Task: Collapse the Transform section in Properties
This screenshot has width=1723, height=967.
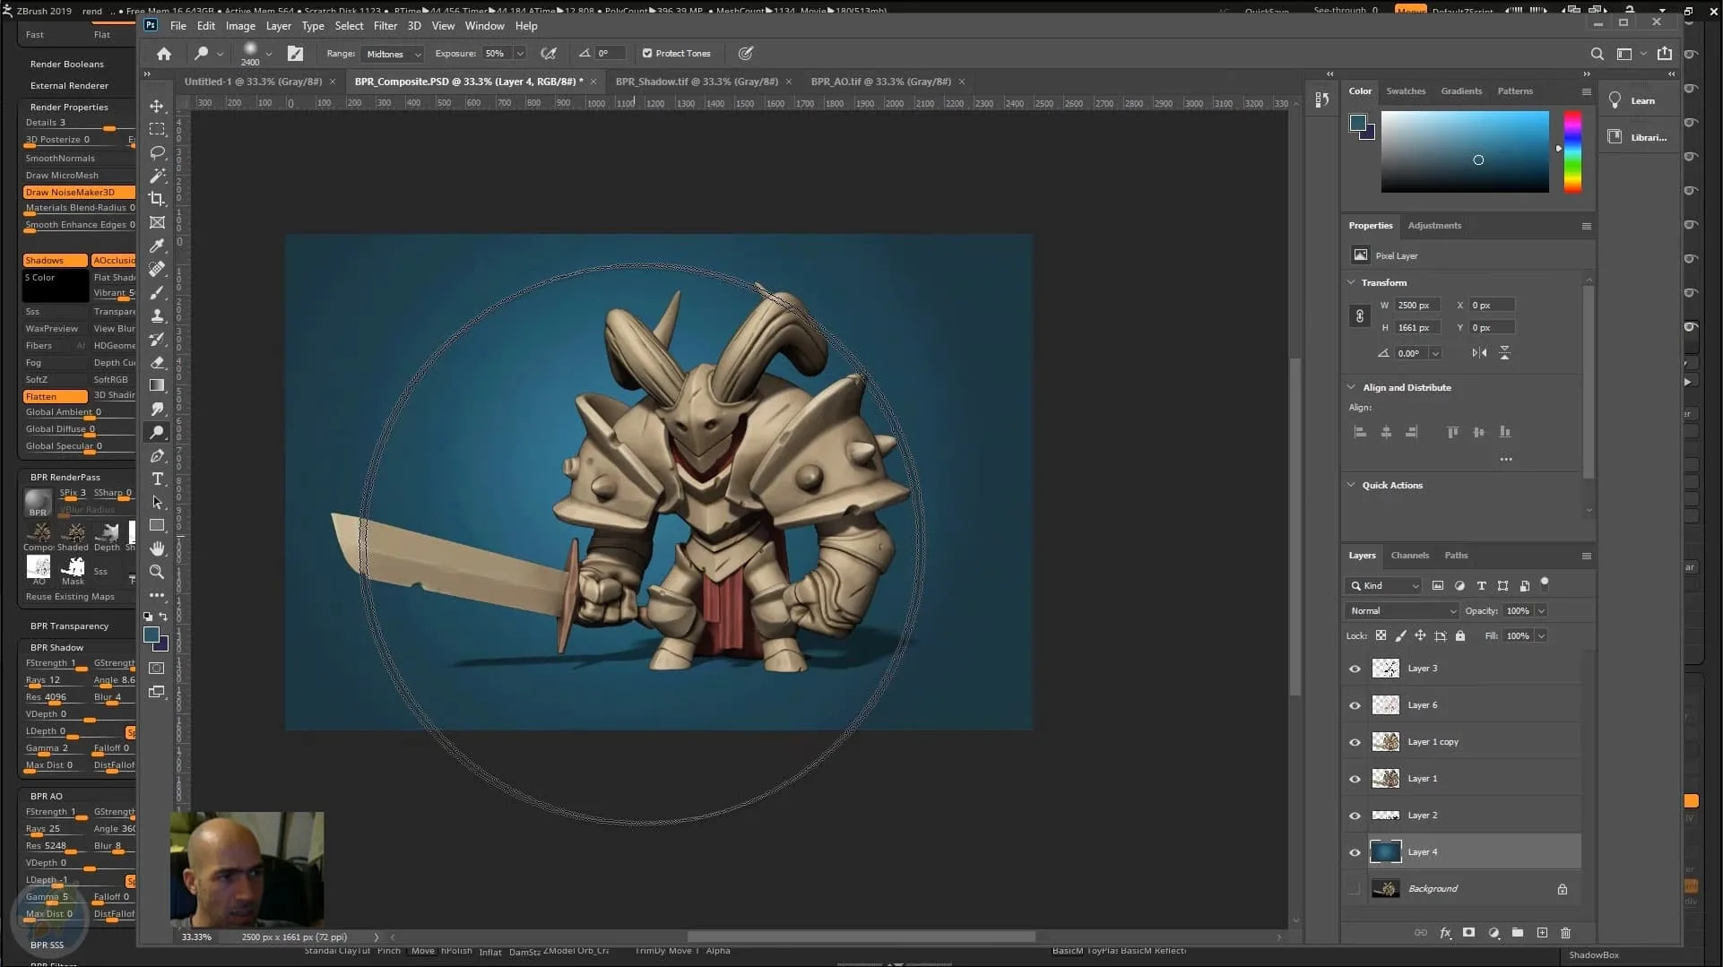Action: pyautogui.click(x=1352, y=282)
